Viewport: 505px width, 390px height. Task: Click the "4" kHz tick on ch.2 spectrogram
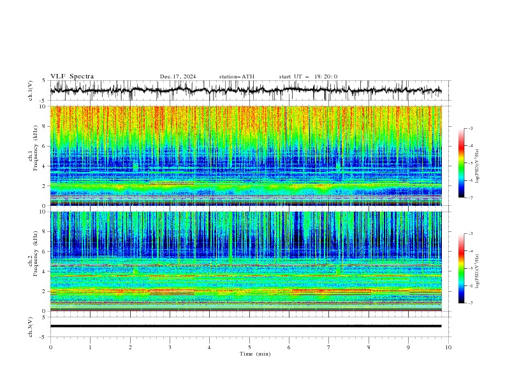click(x=45, y=271)
